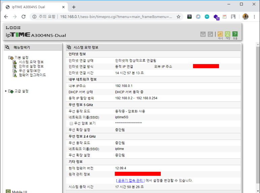Click the browser back arrow

pos(6,16)
